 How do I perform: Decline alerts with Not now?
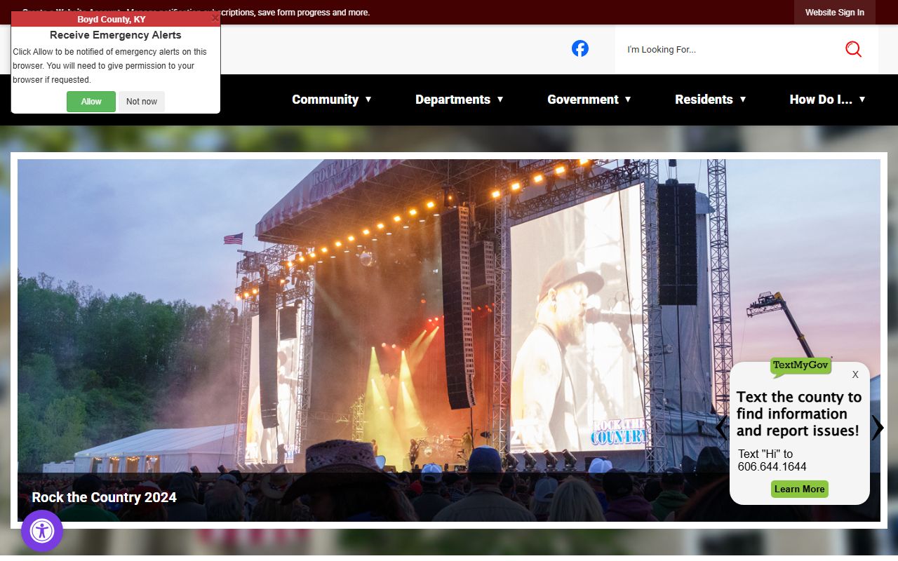click(142, 102)
